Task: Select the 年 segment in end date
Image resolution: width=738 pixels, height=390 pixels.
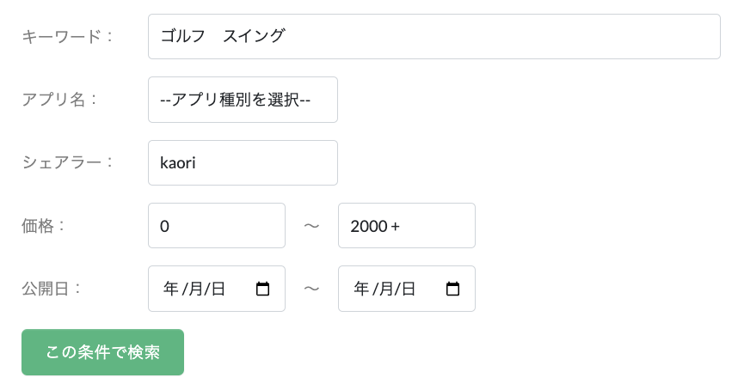Action: tap(361, 289)
